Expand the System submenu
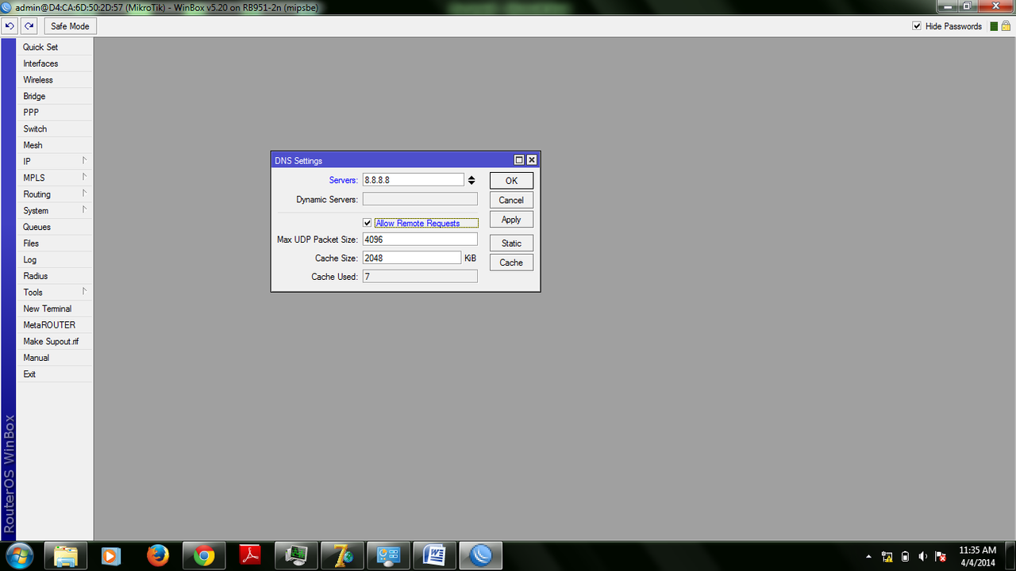 [55, 210]
